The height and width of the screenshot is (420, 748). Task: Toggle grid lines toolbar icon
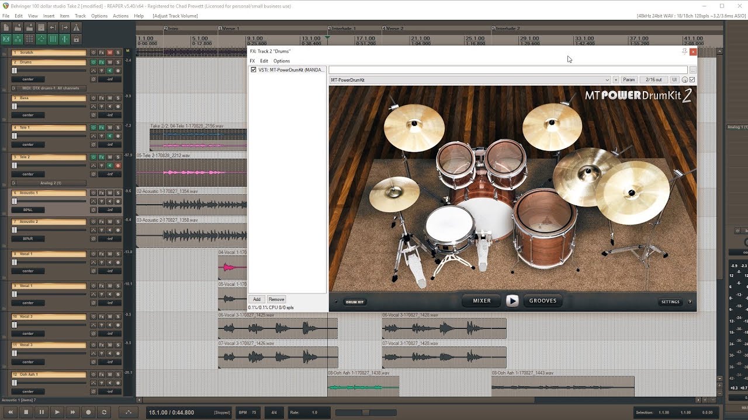pyautogui.click(x=53, y=39)
